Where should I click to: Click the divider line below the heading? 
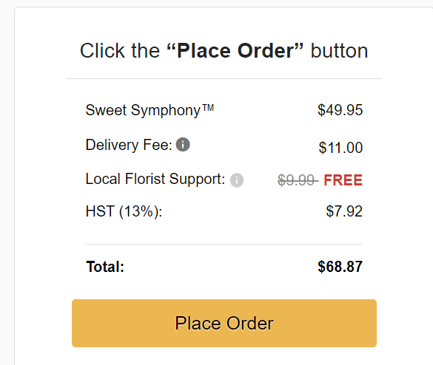tap(224, 78)
